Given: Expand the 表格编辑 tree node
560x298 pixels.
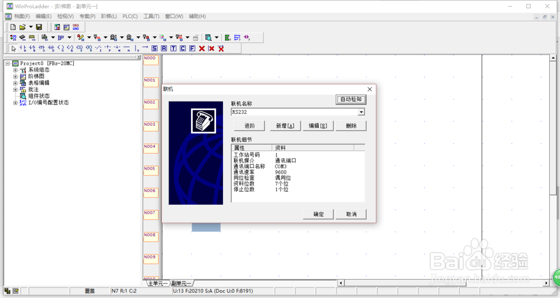Looking at the screenshot, I should (15, 83).
